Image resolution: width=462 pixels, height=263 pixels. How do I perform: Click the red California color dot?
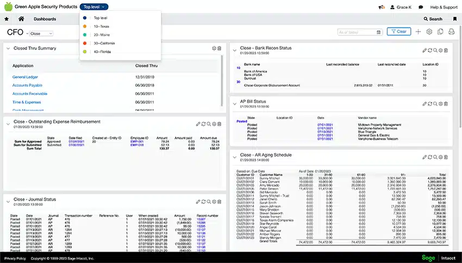[85, 43]
